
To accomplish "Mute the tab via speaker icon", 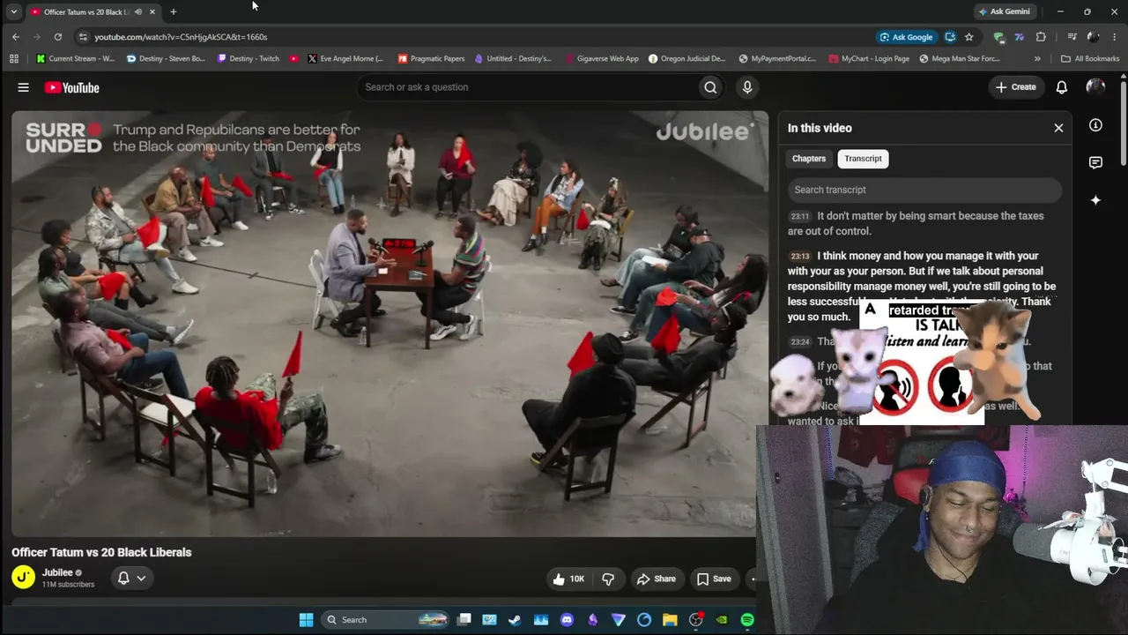I will pyautogui.click(x=138, y=12).
